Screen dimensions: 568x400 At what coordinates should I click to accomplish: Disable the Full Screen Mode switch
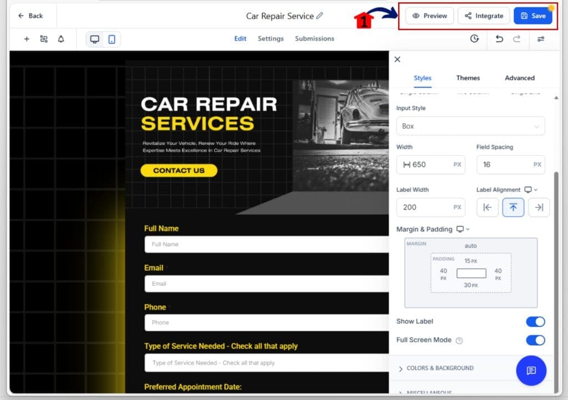[535, 340]
